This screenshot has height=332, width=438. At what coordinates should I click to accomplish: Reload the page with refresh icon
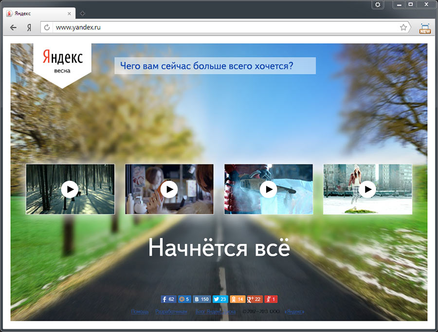(47, 28)
